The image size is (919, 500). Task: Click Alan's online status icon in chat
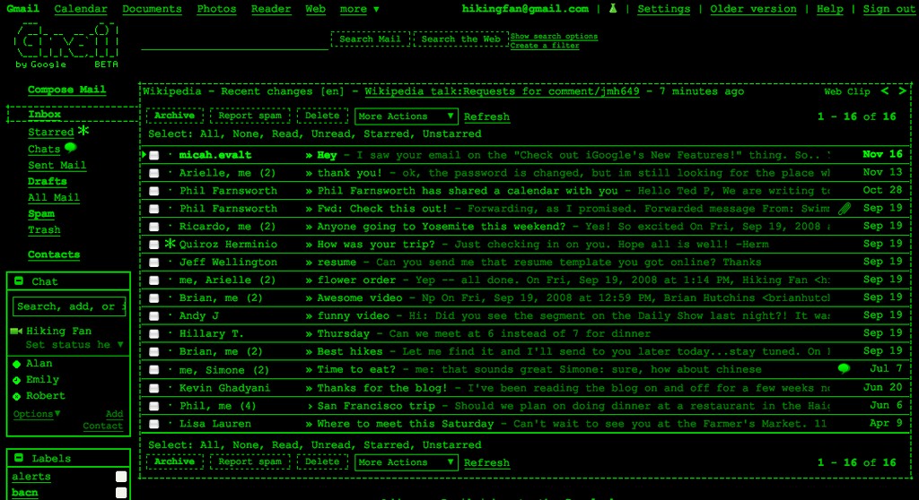click(16, 364)
